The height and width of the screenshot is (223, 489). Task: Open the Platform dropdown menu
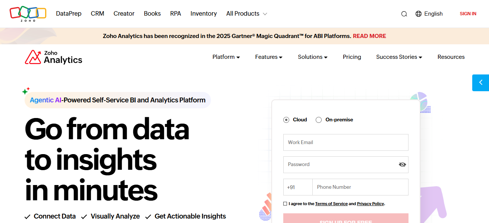point(226,57)
